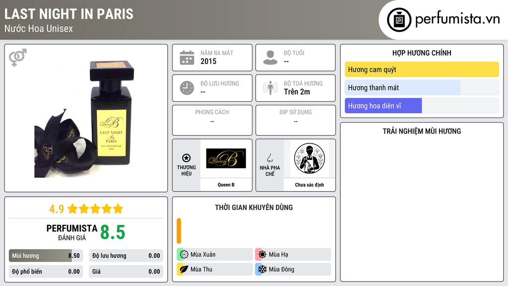508x286 pixels.
Task: Click the Chưa xác định perfumer label
Action: coord(310,185)
